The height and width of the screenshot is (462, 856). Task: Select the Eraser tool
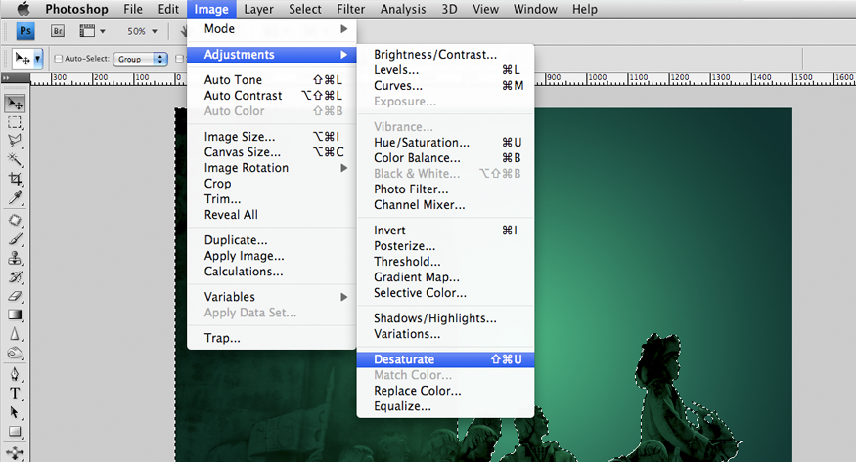coord(15,296)
